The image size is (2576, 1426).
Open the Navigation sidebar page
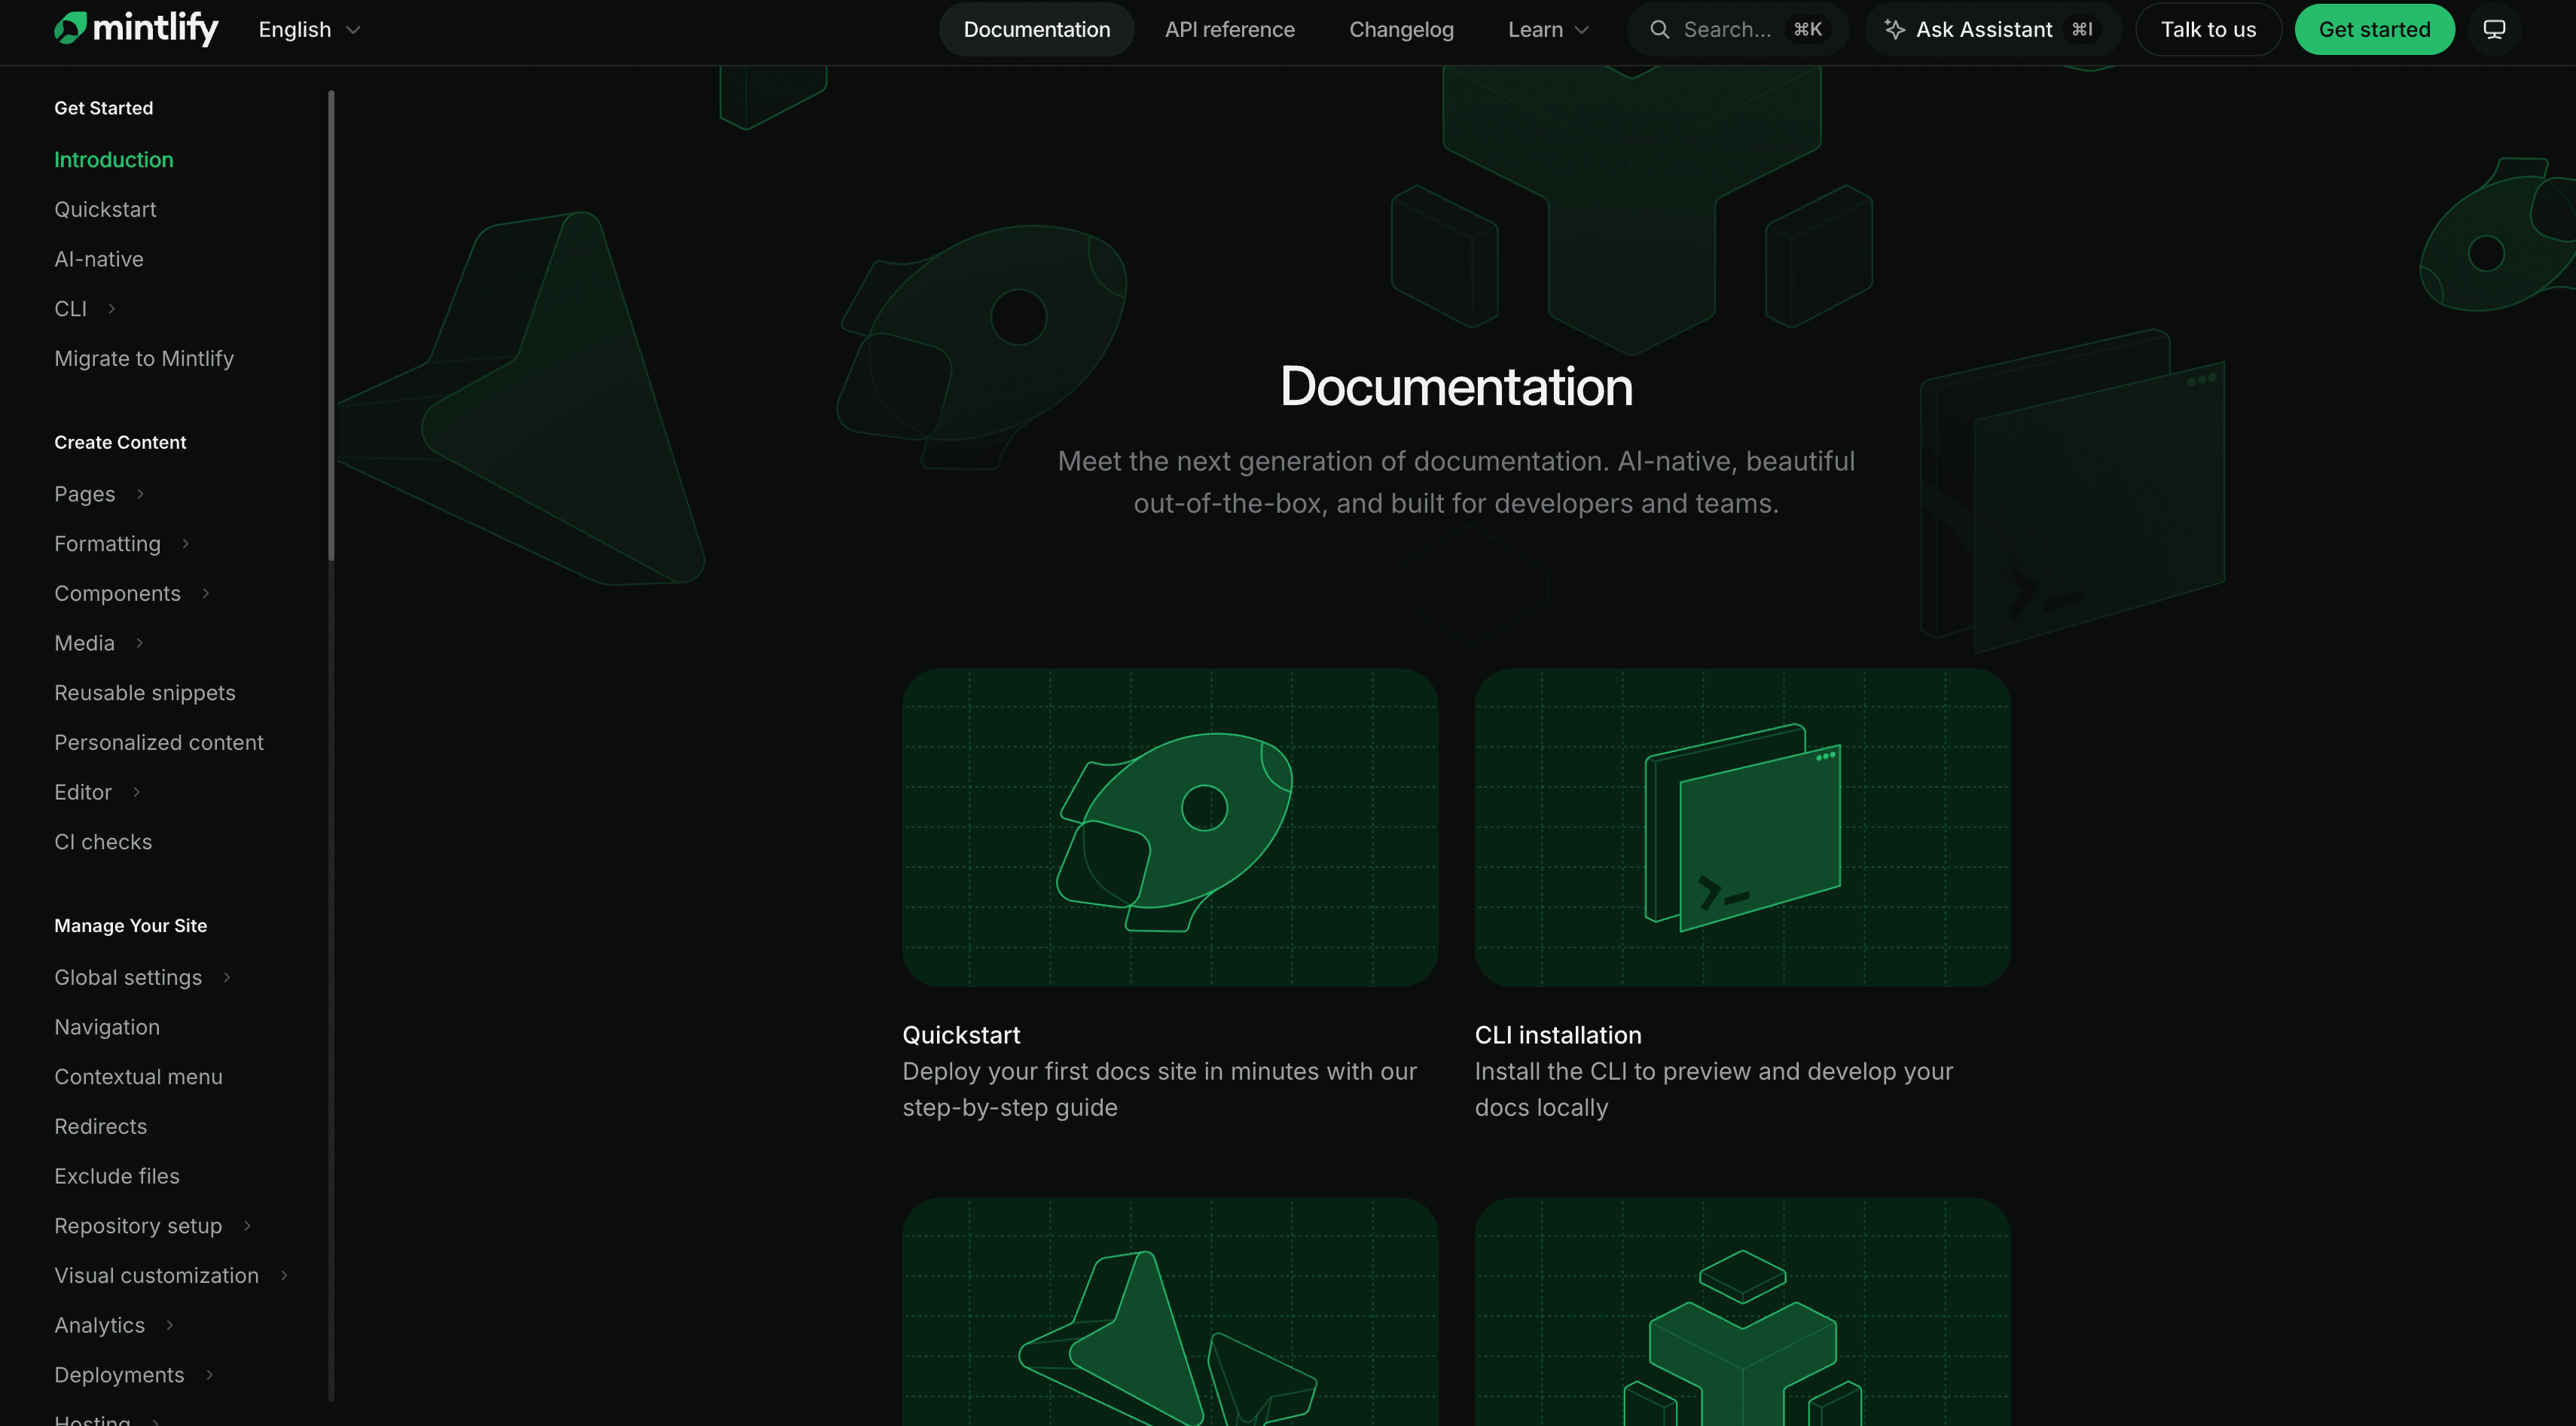(x=107, y=1027)
